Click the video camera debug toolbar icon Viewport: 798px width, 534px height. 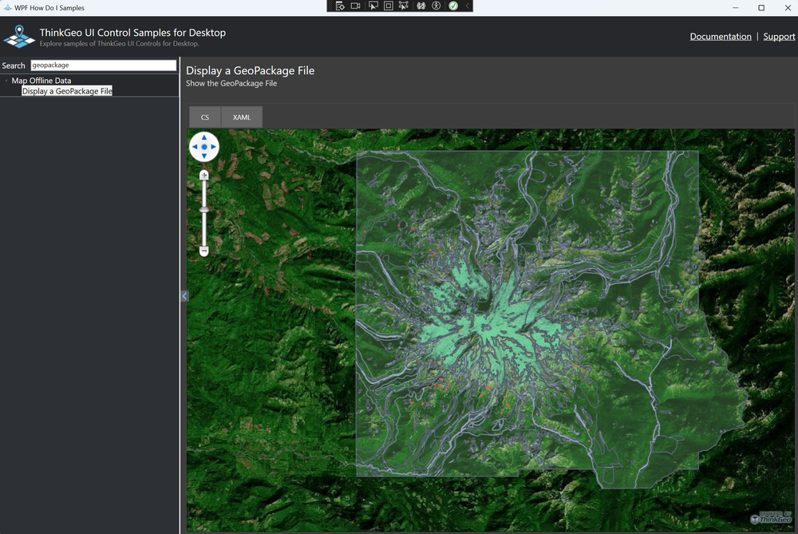click(x=356, y=6)
